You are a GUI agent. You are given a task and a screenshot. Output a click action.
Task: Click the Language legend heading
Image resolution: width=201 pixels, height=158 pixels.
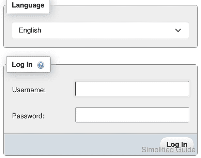(28, 5)
